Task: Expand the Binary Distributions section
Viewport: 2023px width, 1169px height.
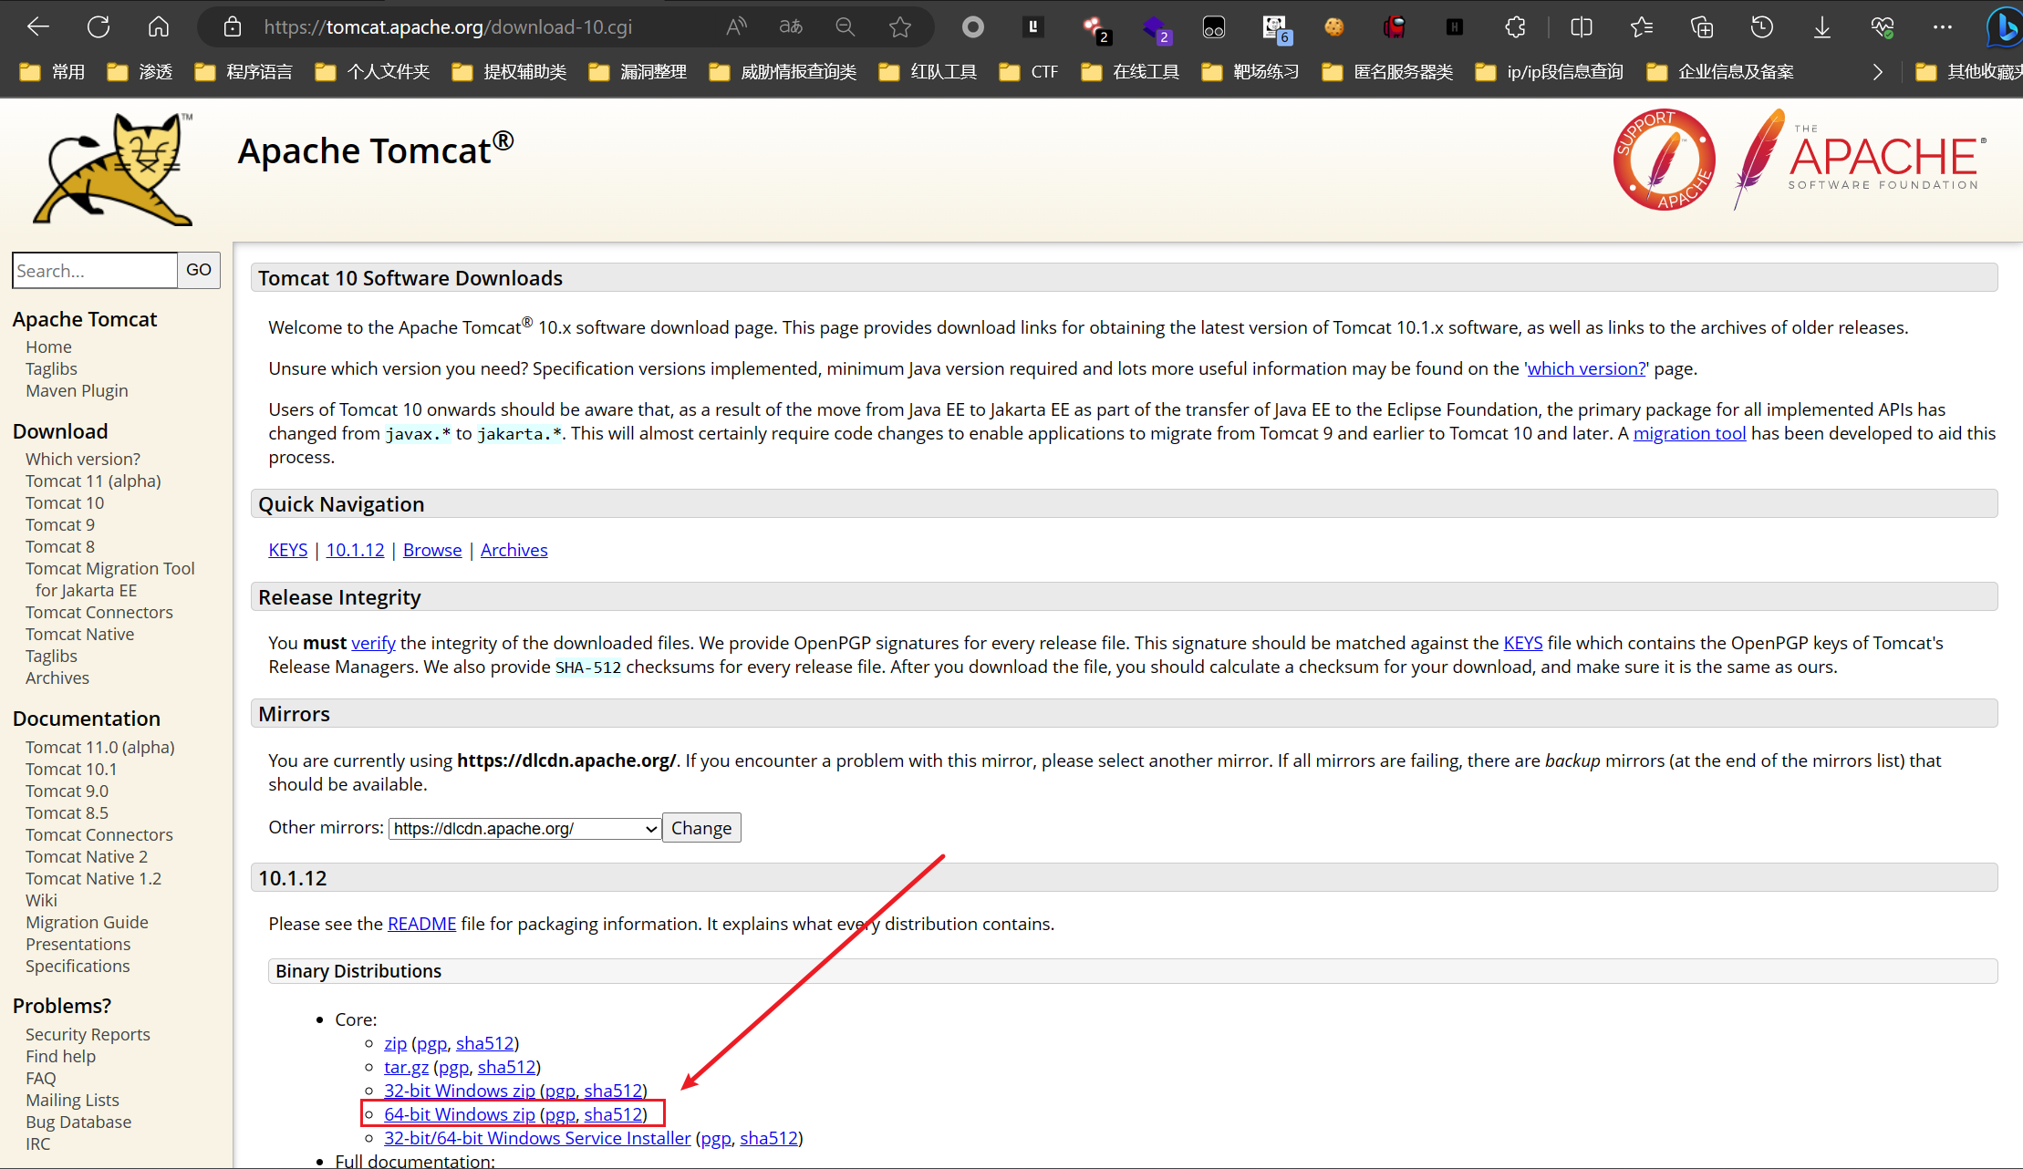Action: click(358, 970)
